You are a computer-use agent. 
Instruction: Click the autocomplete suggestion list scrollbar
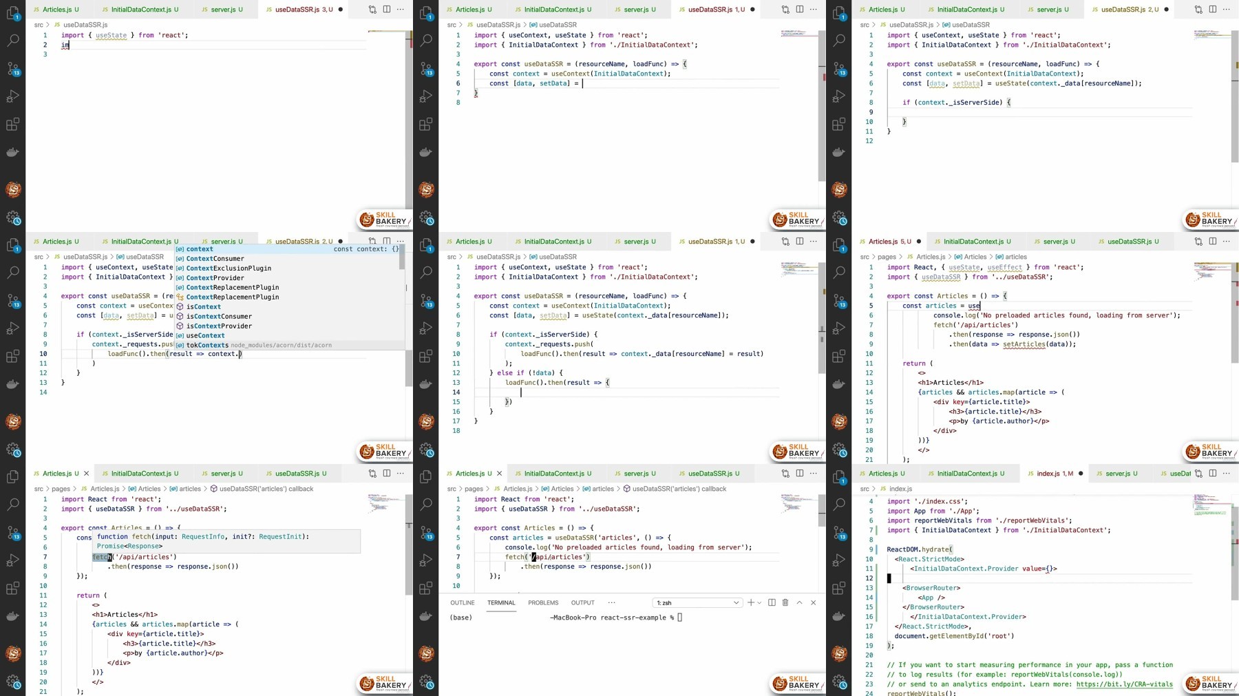click(x=401, y=257)
